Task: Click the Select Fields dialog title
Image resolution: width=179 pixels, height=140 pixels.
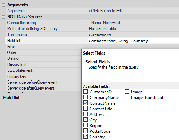Action: tap(94, 53)
